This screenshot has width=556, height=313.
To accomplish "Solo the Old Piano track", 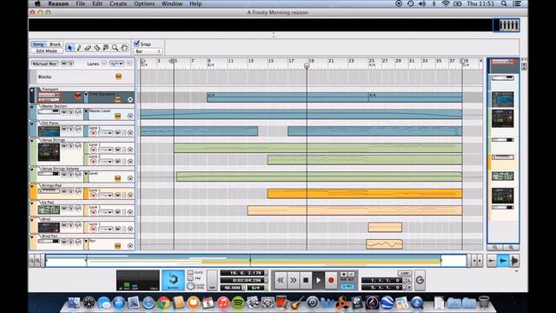I will tap(70, 130).
